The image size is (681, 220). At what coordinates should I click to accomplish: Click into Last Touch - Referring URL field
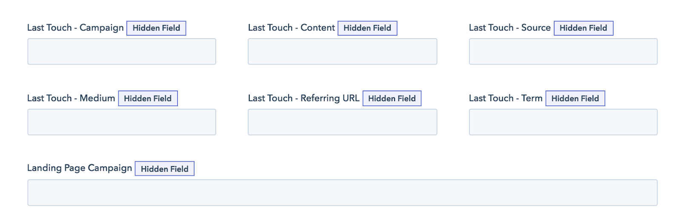(x=342, y=122)
